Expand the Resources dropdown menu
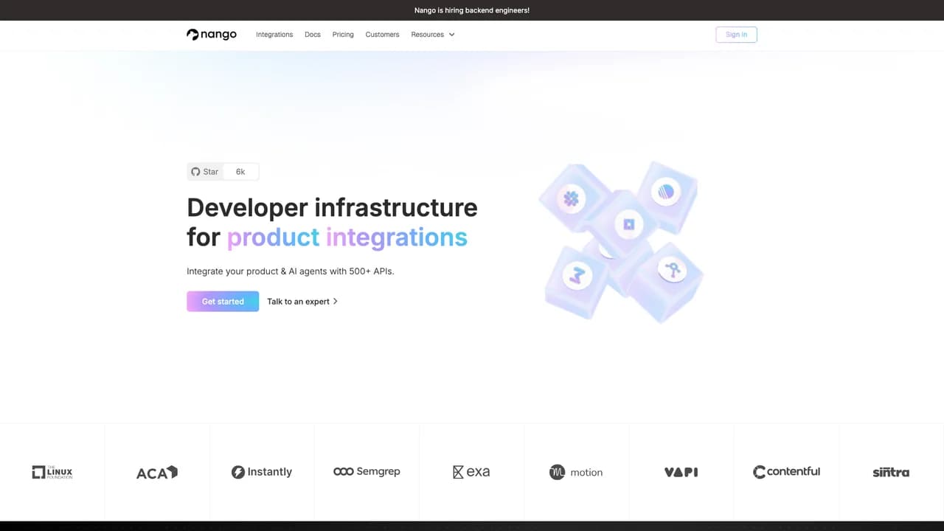This screenshot has width=944, height=531. [433, 35]
